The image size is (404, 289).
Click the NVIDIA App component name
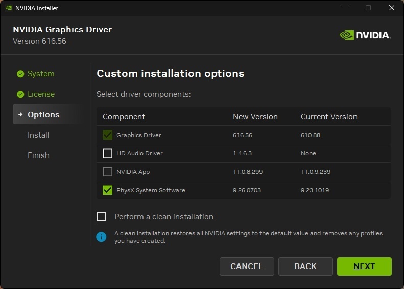pos(133,172)
